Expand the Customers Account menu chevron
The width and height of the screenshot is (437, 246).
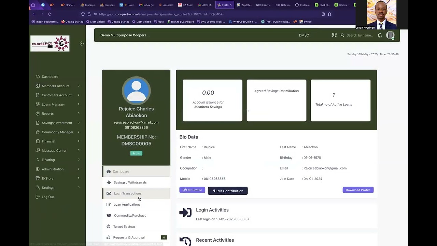pos(79,95)
